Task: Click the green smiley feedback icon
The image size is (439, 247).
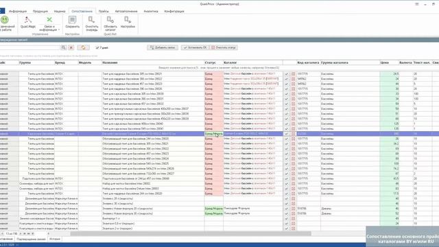Action: click(5, 20)
